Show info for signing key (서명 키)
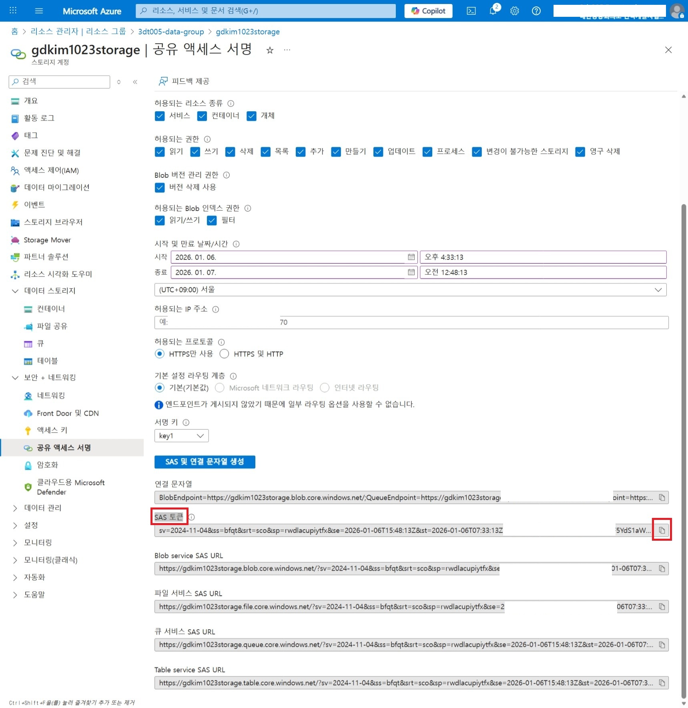688x708 pixels. [186, 422]
